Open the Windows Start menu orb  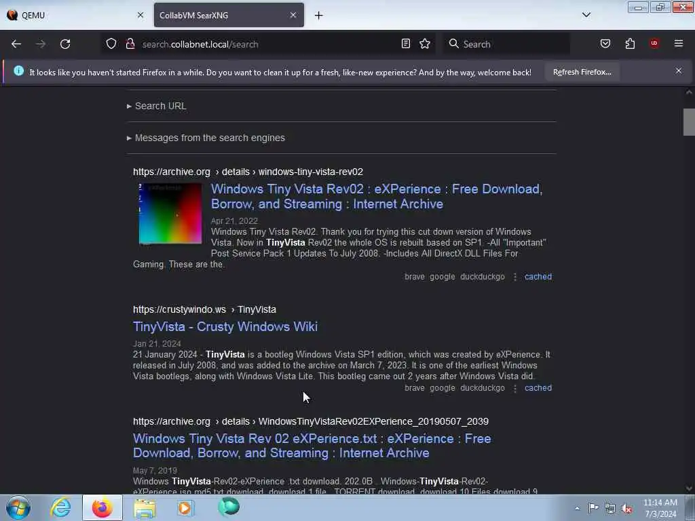(18, 507)
